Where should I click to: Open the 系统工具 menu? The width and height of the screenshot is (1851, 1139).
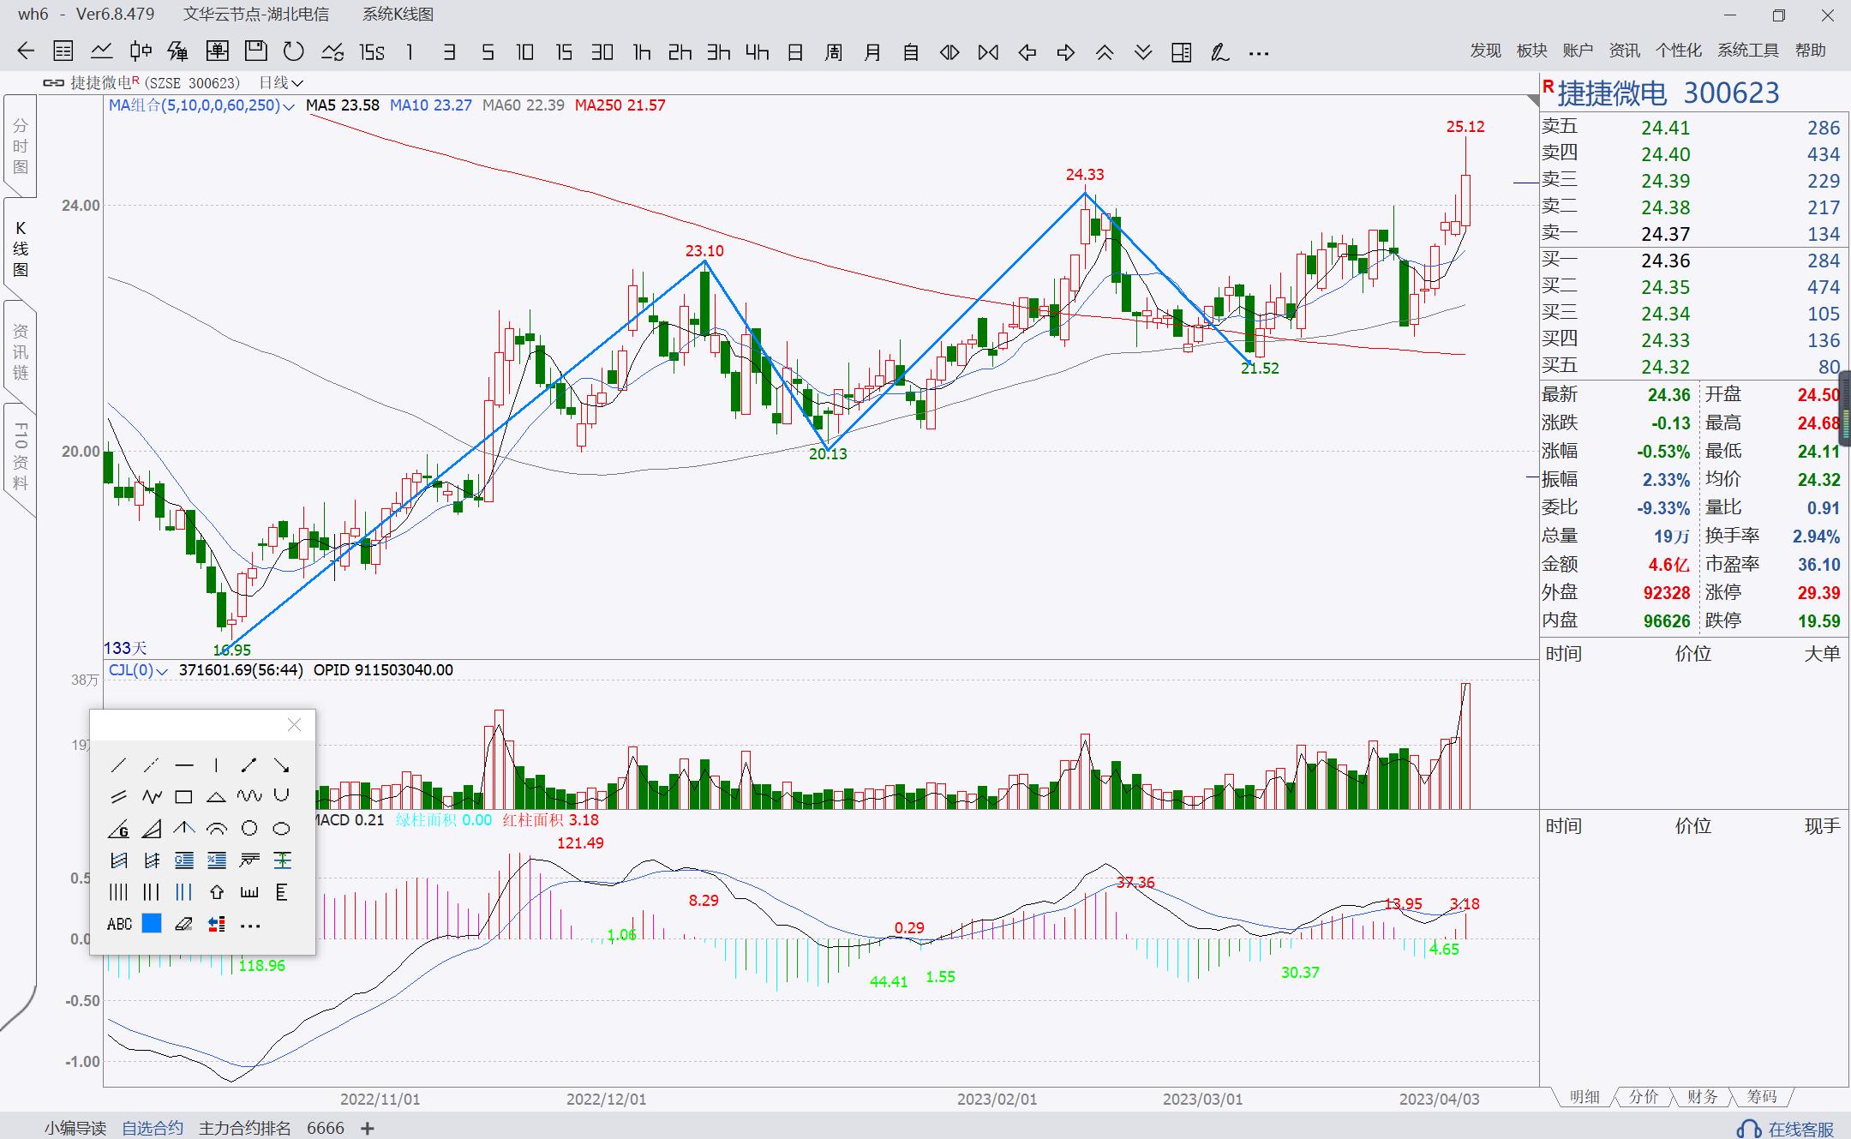(1747, 51)
